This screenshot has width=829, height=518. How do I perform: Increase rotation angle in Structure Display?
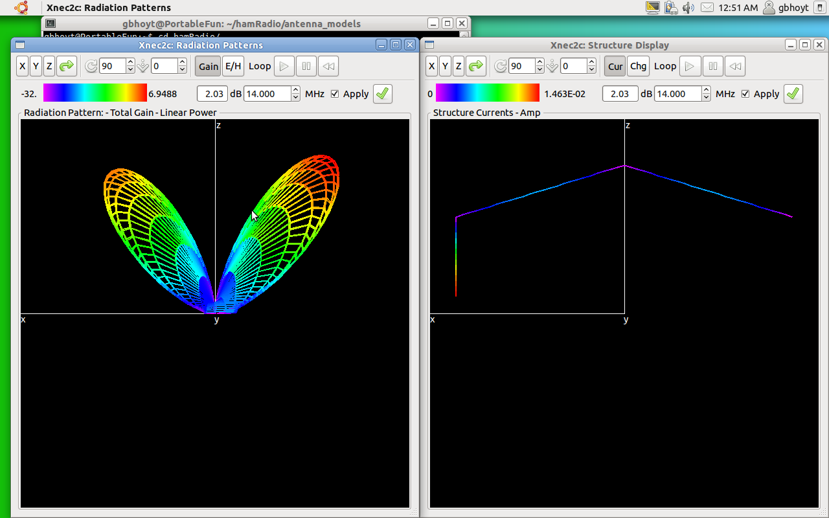(539, 62)
